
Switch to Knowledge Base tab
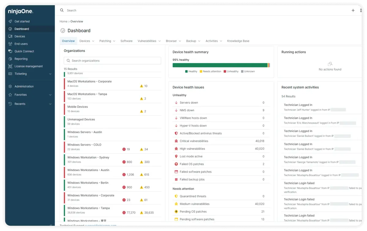238,41
